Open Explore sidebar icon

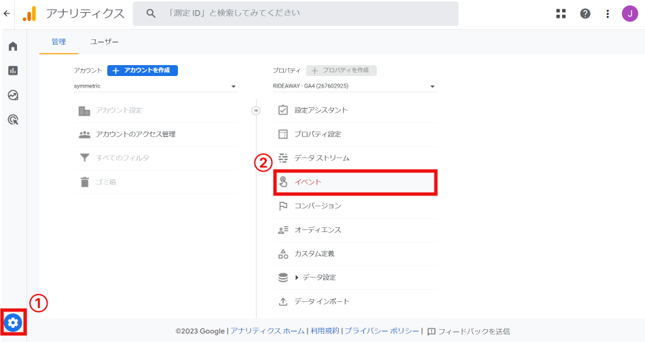coord(13,96)
